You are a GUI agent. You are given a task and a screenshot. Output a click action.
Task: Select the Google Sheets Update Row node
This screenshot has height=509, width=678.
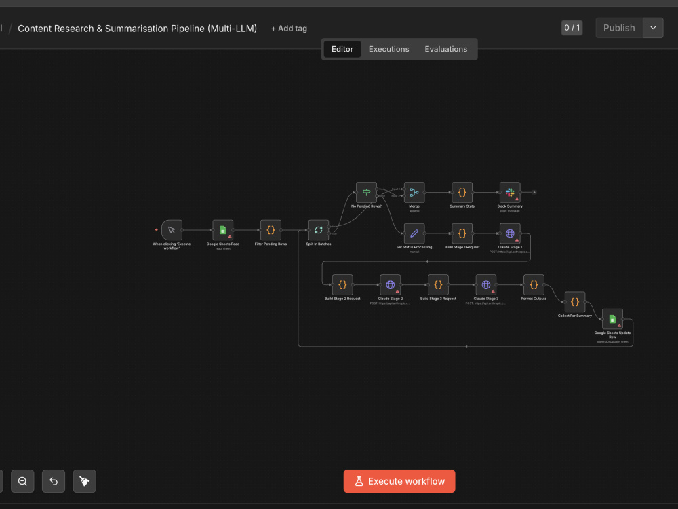tap(612, 319)
